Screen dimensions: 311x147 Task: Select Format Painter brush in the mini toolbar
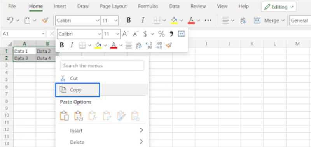point(169,45)
